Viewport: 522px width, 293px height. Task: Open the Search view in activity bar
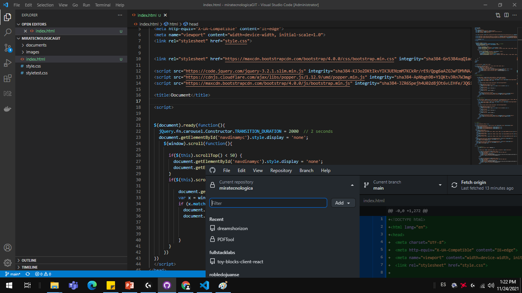pyautogui.click(x=8, y=32)
